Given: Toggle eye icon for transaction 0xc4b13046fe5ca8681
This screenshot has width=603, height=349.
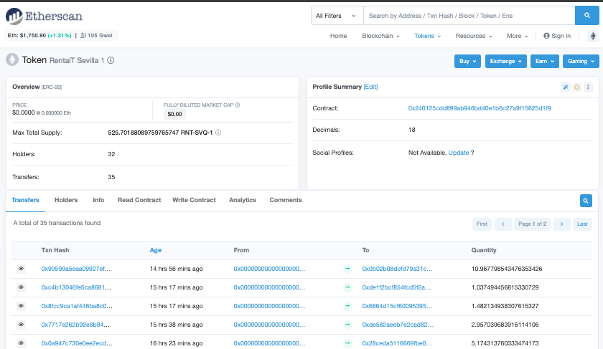Looking at the screenshot, I should pyautogui.click(x=21, y=287).
